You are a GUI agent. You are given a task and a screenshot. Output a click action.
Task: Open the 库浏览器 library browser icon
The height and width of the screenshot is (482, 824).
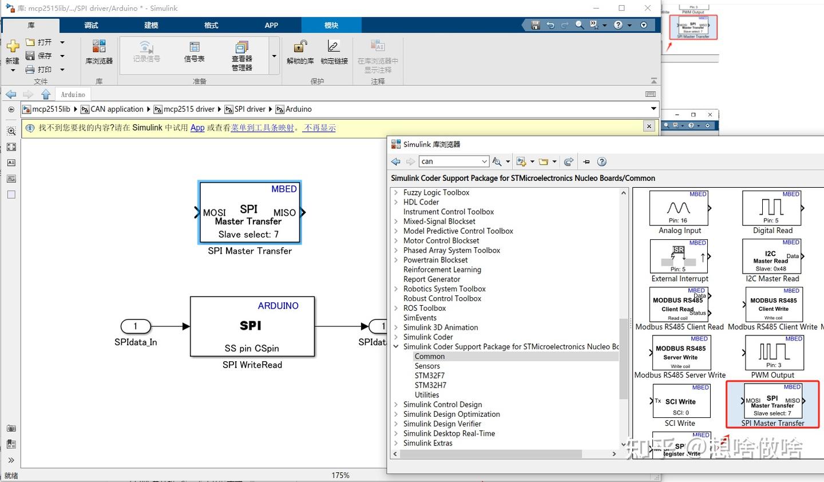click(98, 46)
